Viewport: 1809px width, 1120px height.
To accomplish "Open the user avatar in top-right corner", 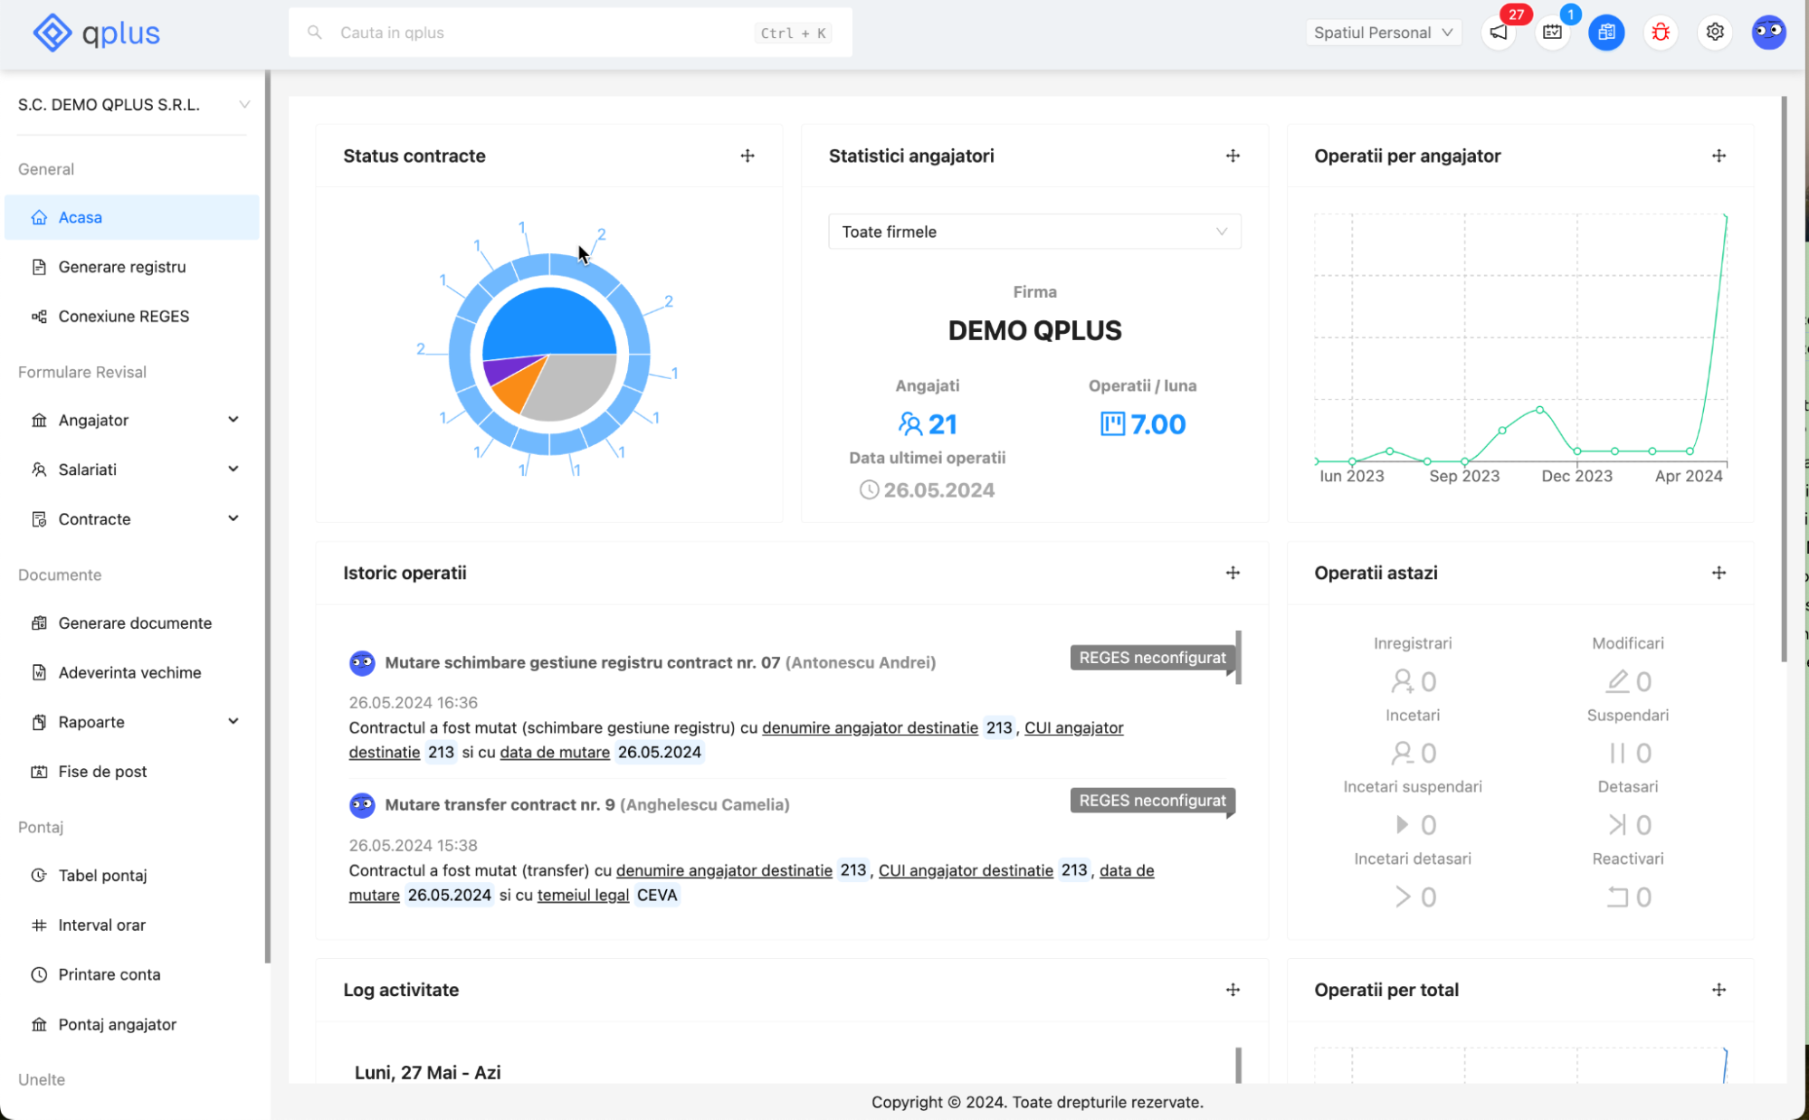I will point(1768,33).
